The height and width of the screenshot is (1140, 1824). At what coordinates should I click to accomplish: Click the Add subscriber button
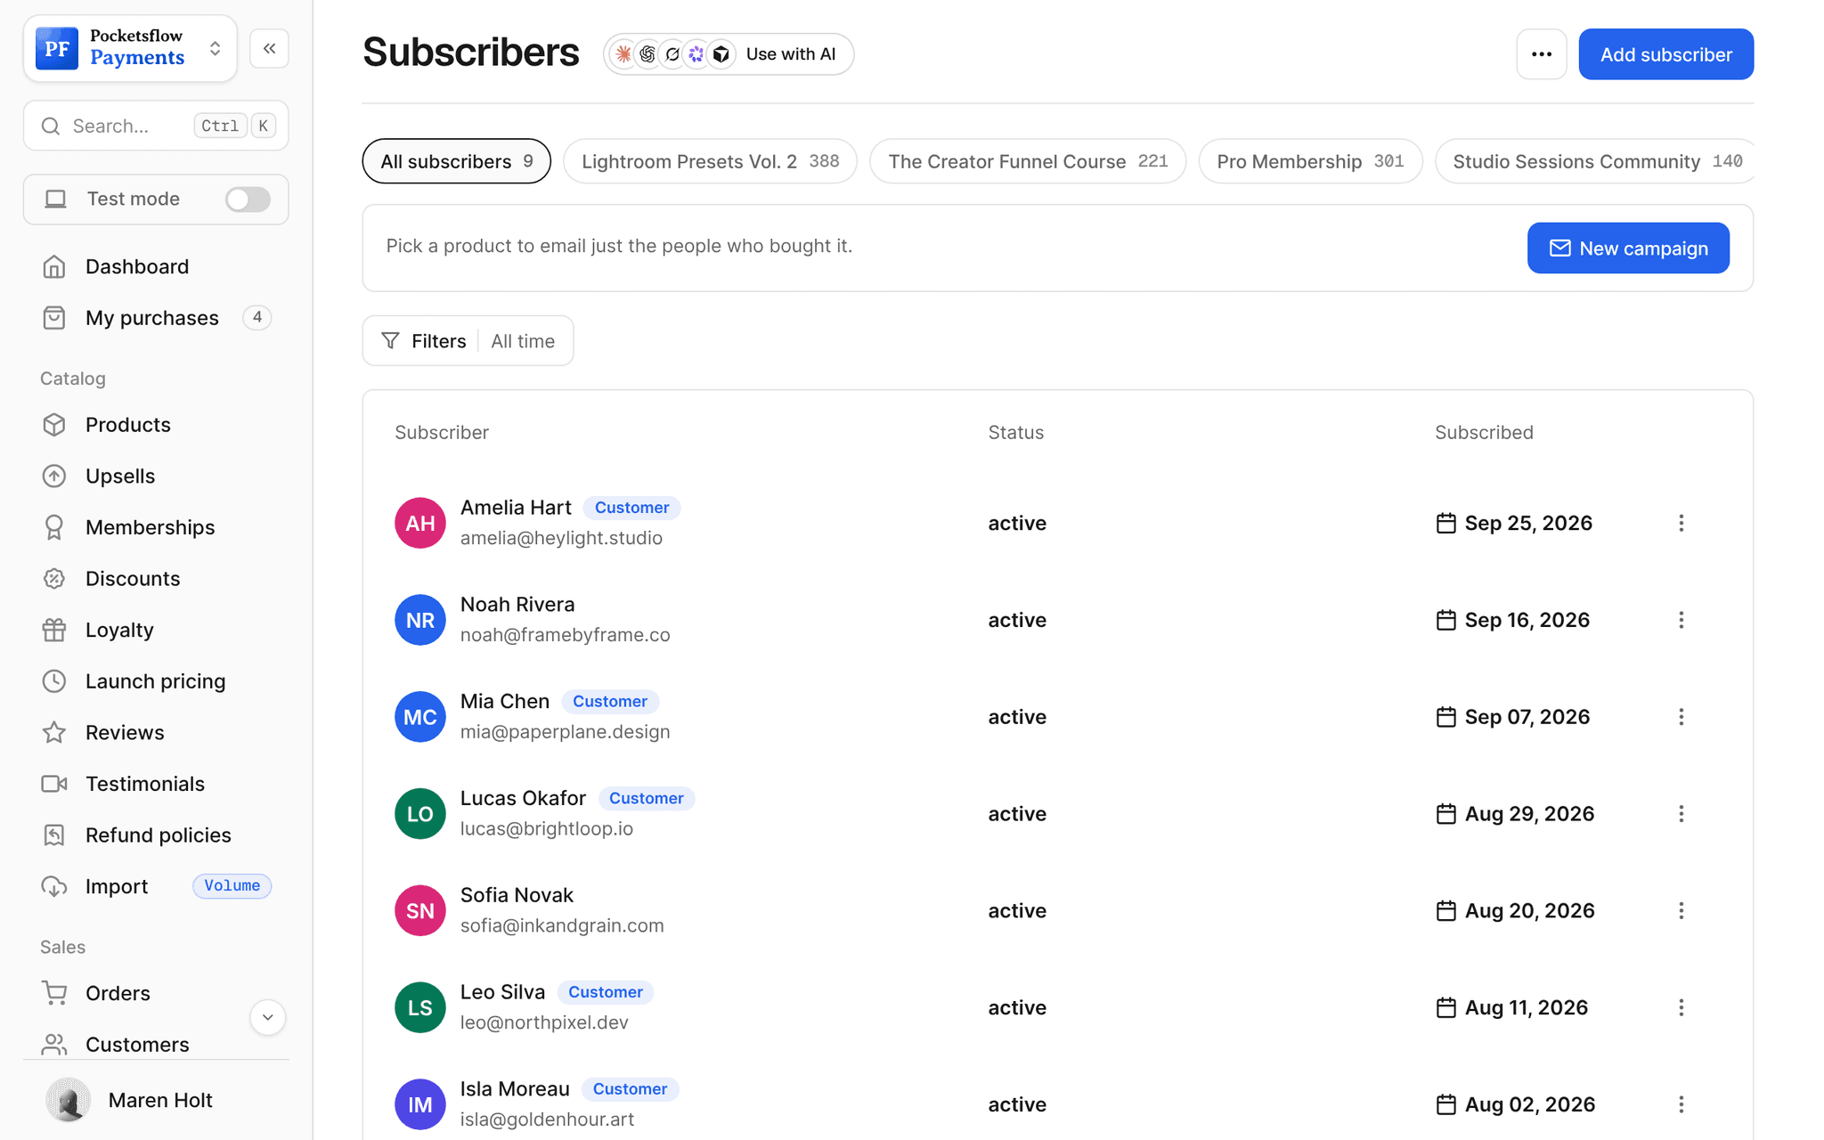(x=1665, y=54)
